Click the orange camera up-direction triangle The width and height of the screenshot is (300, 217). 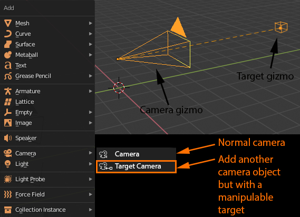pyautogui.click(x=178, y=27)
